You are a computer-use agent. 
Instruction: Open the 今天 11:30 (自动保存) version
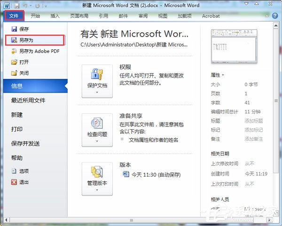click(x=152, y=174)
